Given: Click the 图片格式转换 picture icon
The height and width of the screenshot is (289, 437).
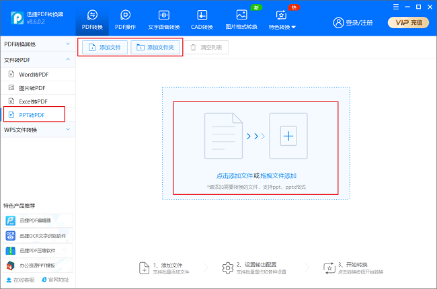Looking at the screenshot, I should pyautogui.click(x=241, y=15).
